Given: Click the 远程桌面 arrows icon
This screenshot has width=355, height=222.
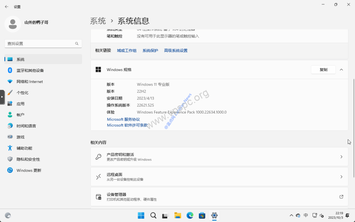Looking at the screenshot, I should click(x=99, y=177).
